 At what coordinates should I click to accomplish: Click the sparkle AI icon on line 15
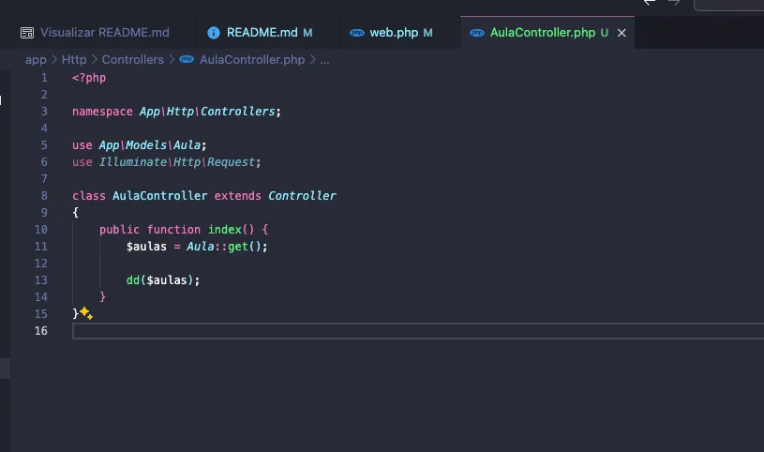(85, 313)
